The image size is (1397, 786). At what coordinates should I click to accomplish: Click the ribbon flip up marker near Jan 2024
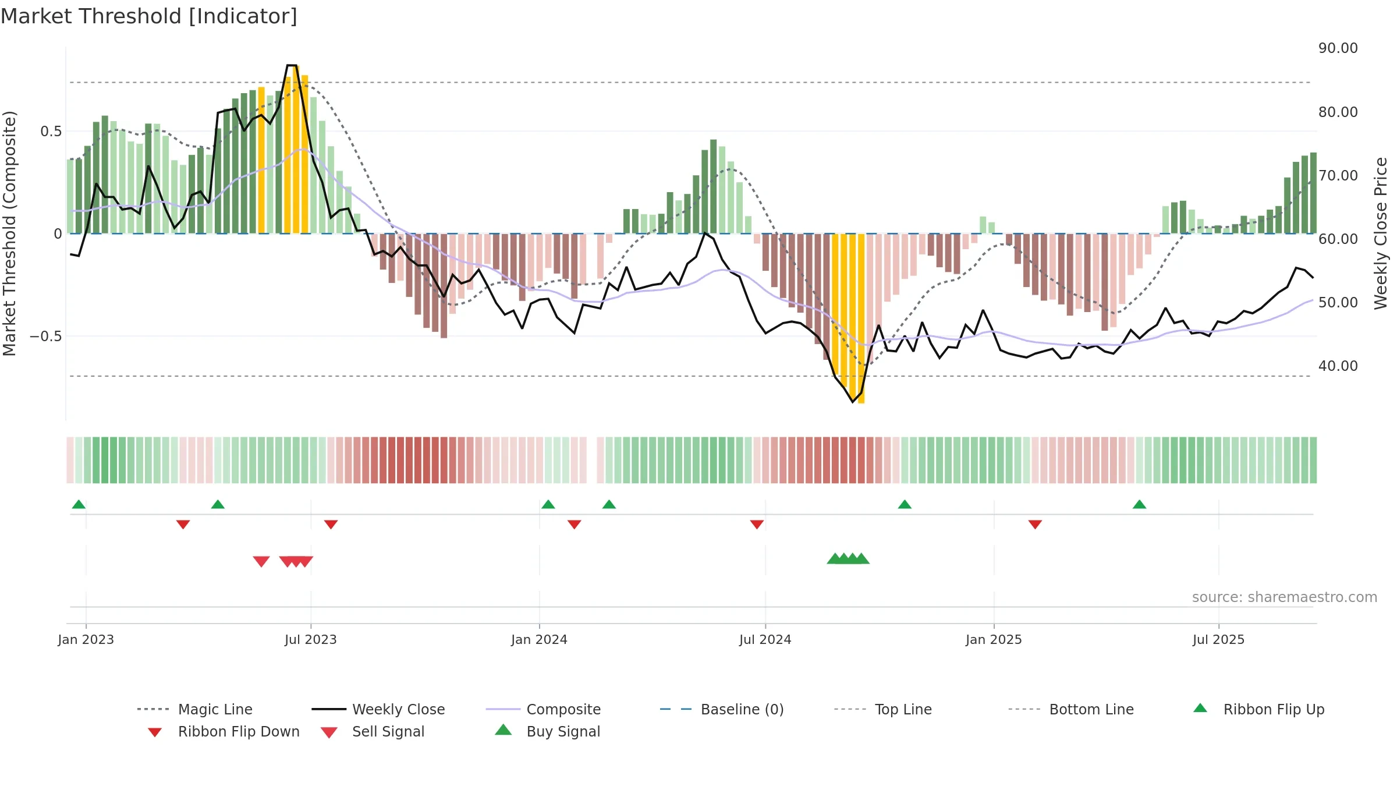[548, 504]
